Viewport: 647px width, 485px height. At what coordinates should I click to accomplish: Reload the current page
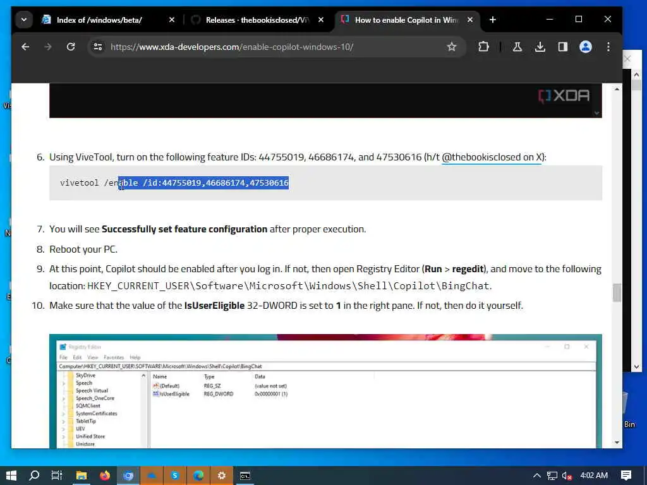(x=71, y=47)
